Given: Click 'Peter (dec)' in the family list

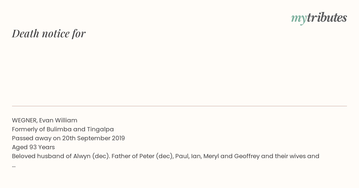Looking at the screenshot, I should click(155, 156).
